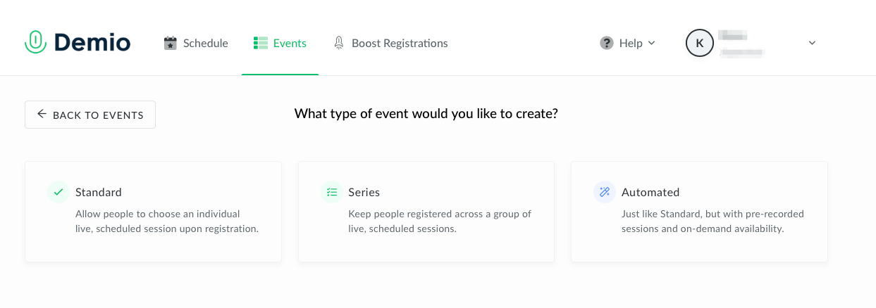The image size is (876, 308).
Task: Open the Schedule tab
Action: (205, 43)
